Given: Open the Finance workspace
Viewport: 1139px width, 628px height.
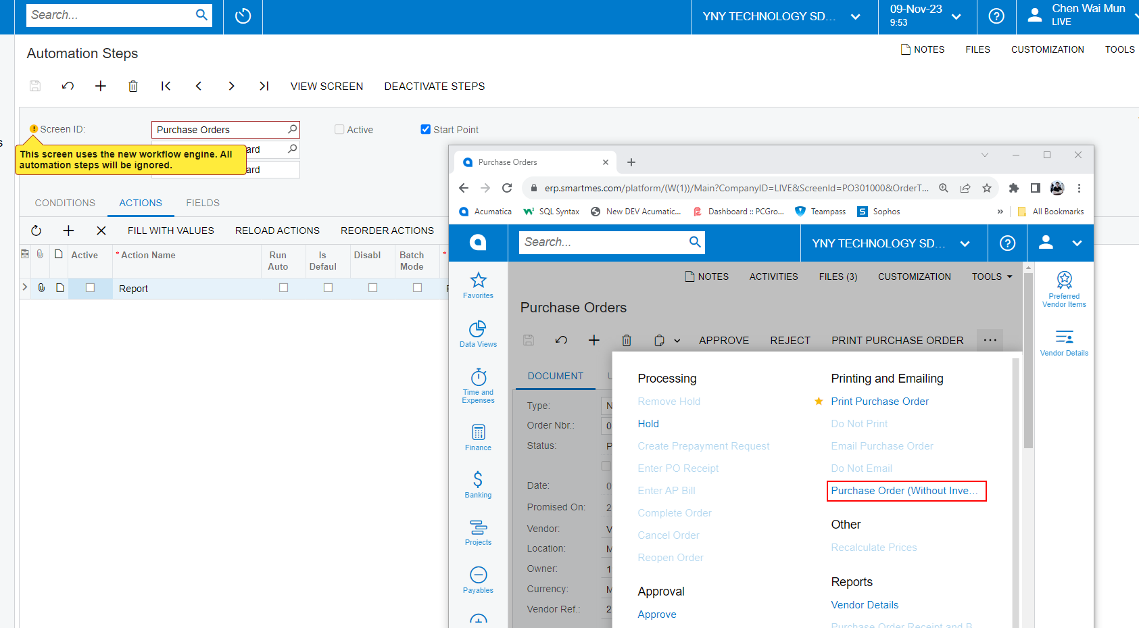Looking at the screenshot, I should (x=478, y=437).
